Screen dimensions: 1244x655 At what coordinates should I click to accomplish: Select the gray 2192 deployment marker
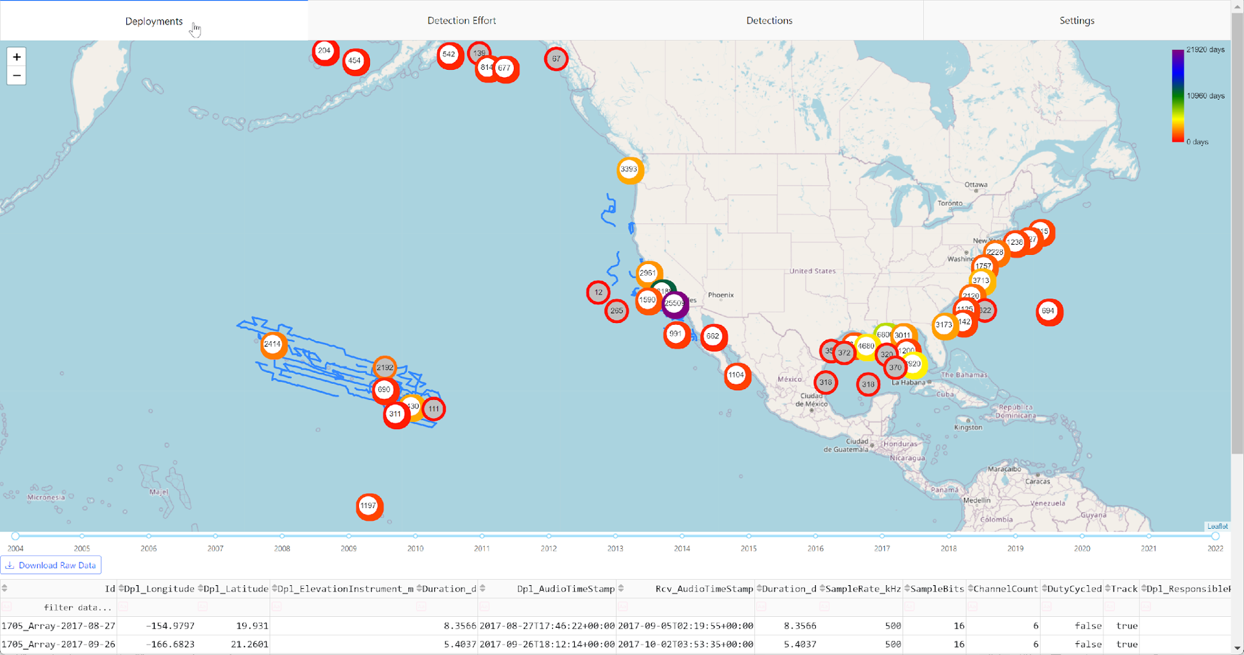click(x=385, y=368)
